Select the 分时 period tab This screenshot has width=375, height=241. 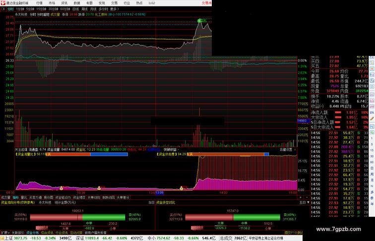[x=10, y=9]
